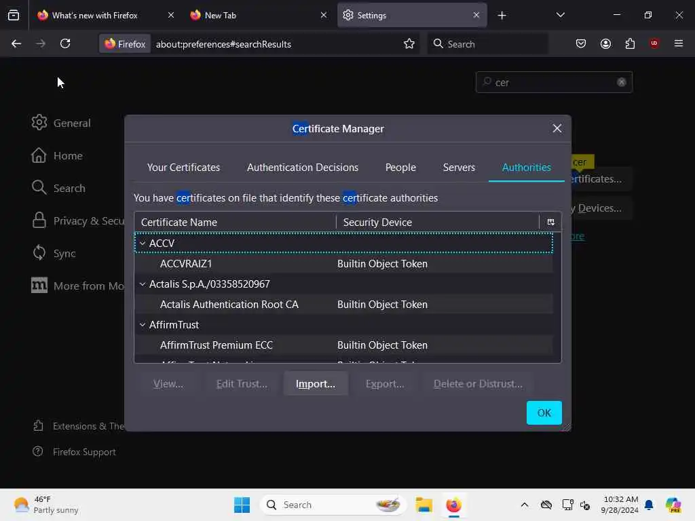
Task: Open Firefox View tabs list icon
Action: click(14, 15)
